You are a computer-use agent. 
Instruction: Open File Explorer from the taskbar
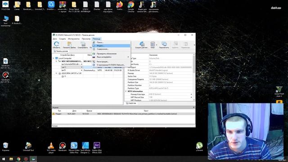[x=11, y=159]
